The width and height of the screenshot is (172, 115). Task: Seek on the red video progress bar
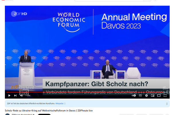click(x=87, y=92)
